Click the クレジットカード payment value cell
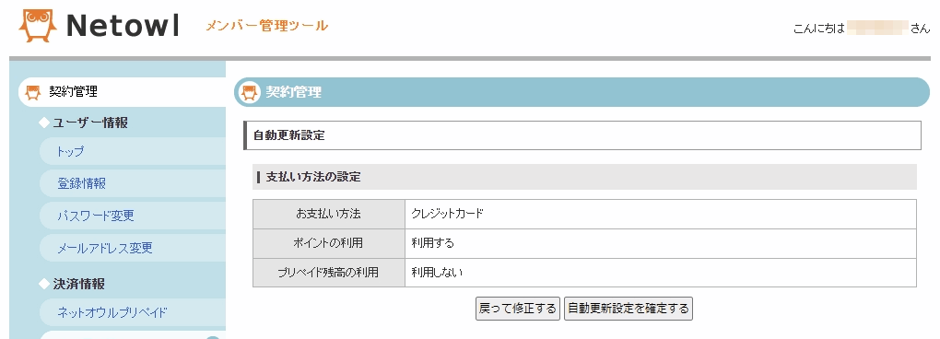The image size is (940, 339). pos(661,214)
